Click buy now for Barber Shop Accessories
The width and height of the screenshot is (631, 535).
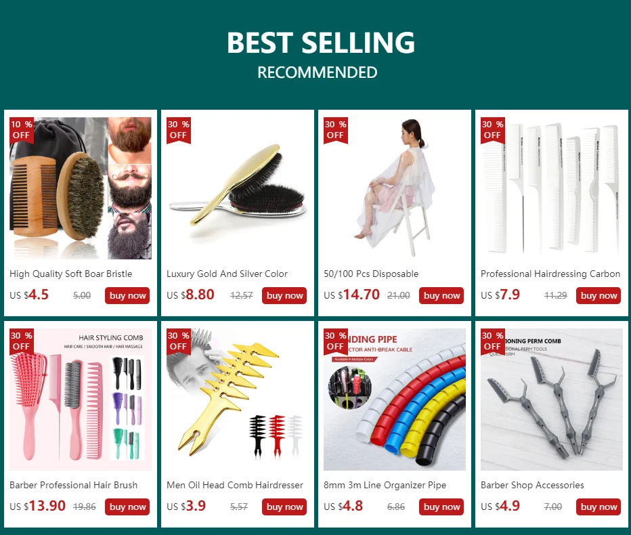[x=598, y=507]
